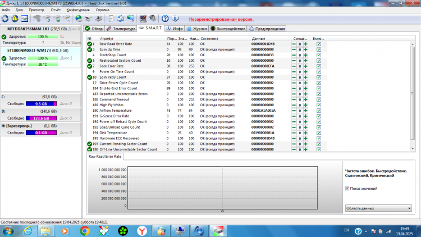Click the timeline marker below the graph
Viewport: 421px width, 237px height.
click(222, 211)
